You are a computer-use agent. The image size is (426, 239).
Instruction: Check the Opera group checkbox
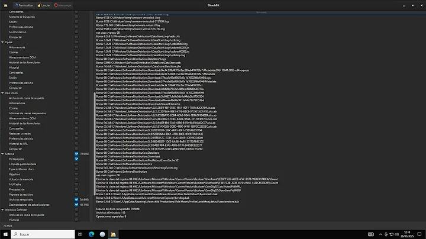tap(76, 42)
